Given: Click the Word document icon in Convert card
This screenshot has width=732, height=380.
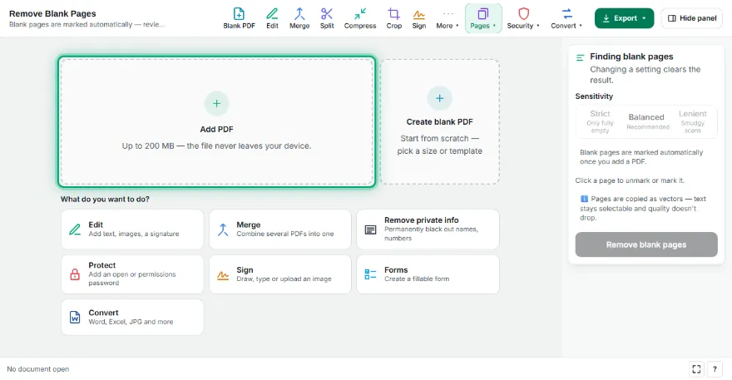Looking at the screenshot, I should pyautogui.click(x=75, y=317).
